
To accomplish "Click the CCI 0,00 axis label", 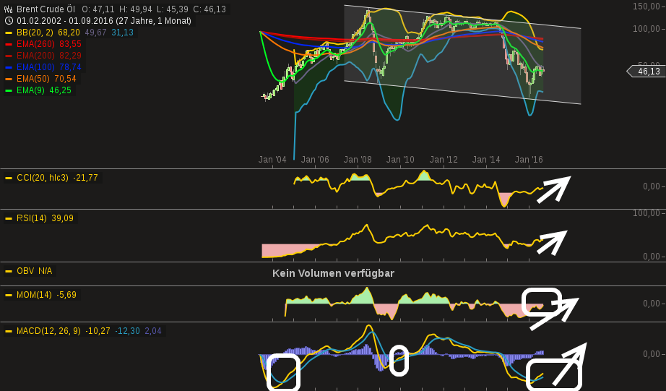I will pos(652,186).
